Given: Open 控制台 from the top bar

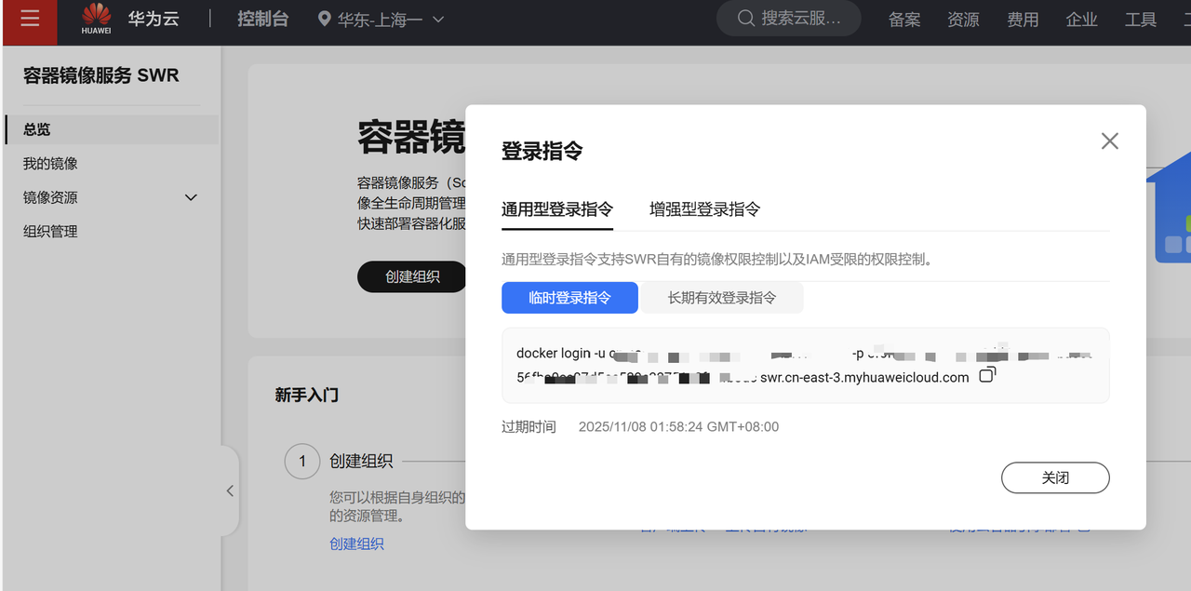Looking at the screenshot, I should [263, 17].
